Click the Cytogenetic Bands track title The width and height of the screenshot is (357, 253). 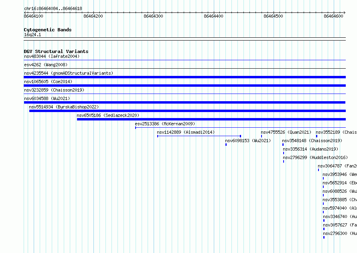(48, 30)
